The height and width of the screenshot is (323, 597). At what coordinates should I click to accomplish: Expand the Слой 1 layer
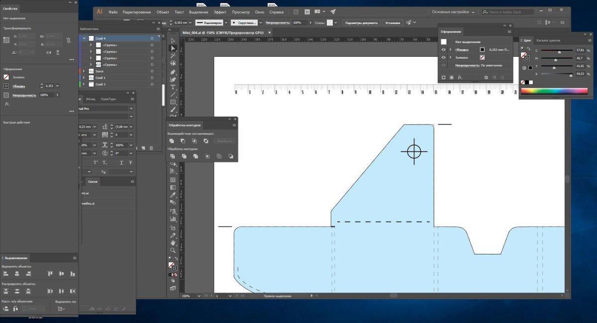(x=84, y=78)
